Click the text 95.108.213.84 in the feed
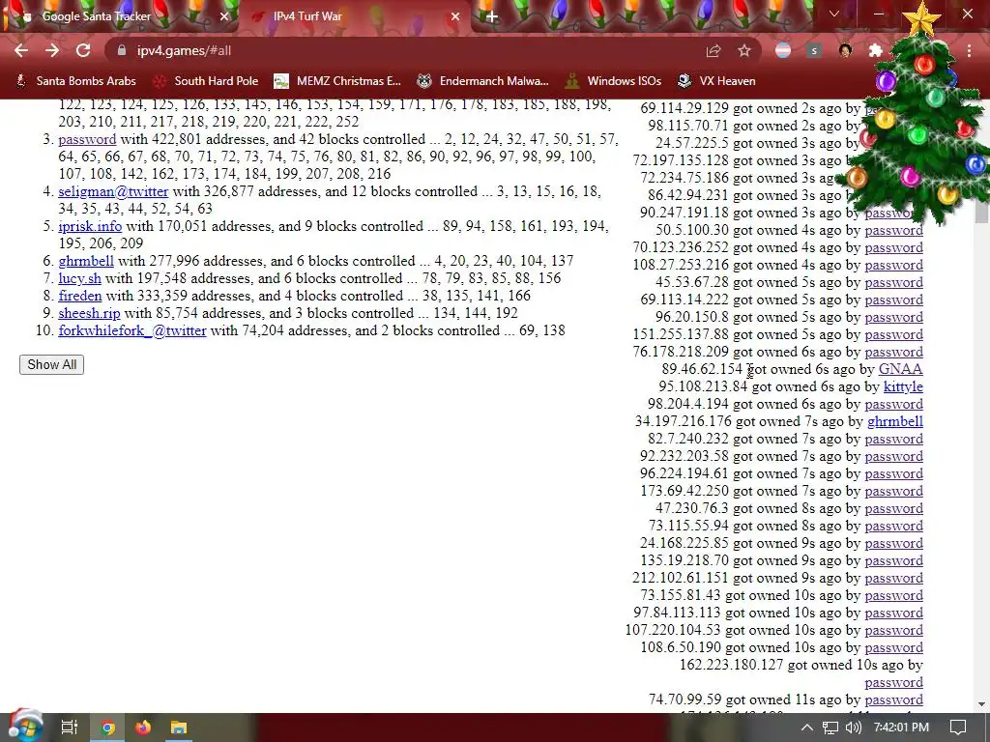 click(703, 386)
